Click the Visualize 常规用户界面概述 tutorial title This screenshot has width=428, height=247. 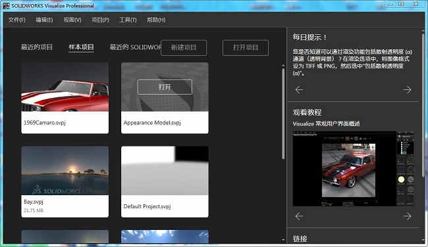pos(326,123)
